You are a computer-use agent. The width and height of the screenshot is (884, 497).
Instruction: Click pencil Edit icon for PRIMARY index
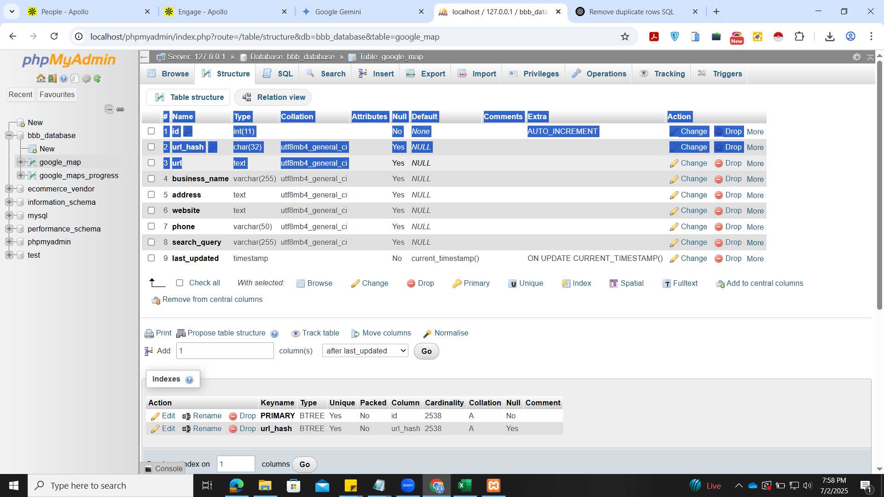(x=155, y=416)
